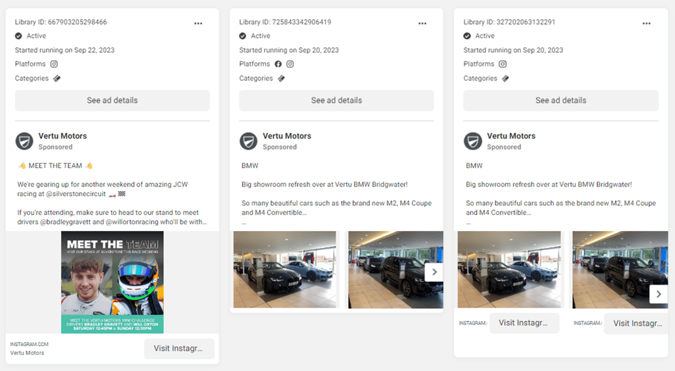Image resolution: width=675 pixels, height=371 pixels.
Task: Click Vertu Motors logo on the Meet the Team ad
Action: [24, 141]
